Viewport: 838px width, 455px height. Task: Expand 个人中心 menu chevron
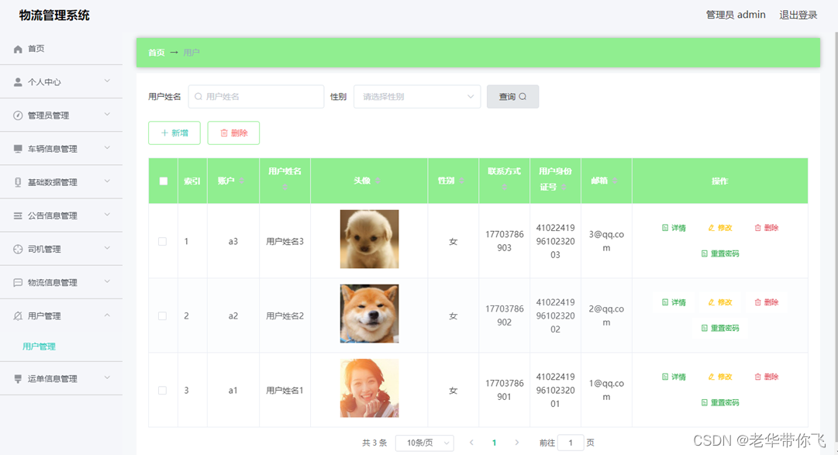click(x=107, y=81)
